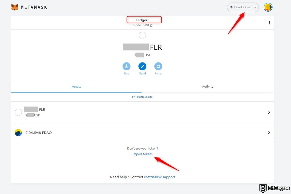Click the question mark icon in network selector
Image resolution: width=291 pixels, height=194 pixels.
point(231,7)
